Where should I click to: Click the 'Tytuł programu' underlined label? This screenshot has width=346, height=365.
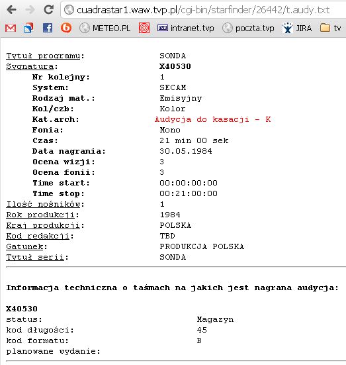coord(43,56)
